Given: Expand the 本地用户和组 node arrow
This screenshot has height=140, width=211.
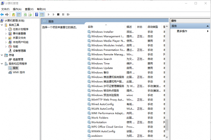Looking at the screenshot, I should click(x=6, y=42).
